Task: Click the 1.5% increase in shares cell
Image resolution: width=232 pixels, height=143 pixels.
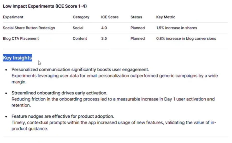Action: (x=177, y=28)
